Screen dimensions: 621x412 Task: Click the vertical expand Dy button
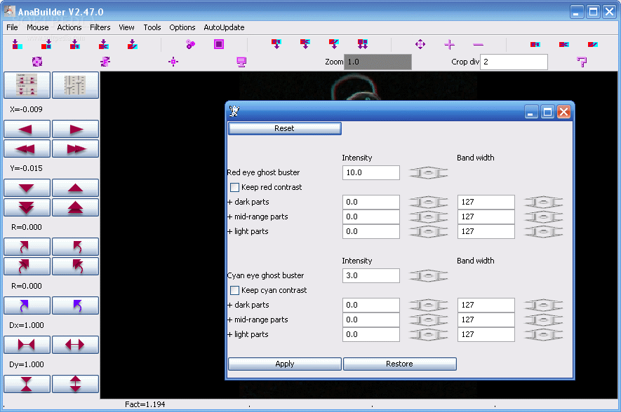75,384
